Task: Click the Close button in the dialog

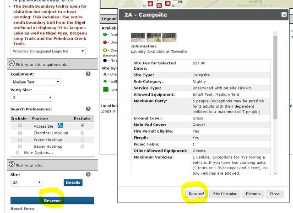Action: (x=275, y=194)
